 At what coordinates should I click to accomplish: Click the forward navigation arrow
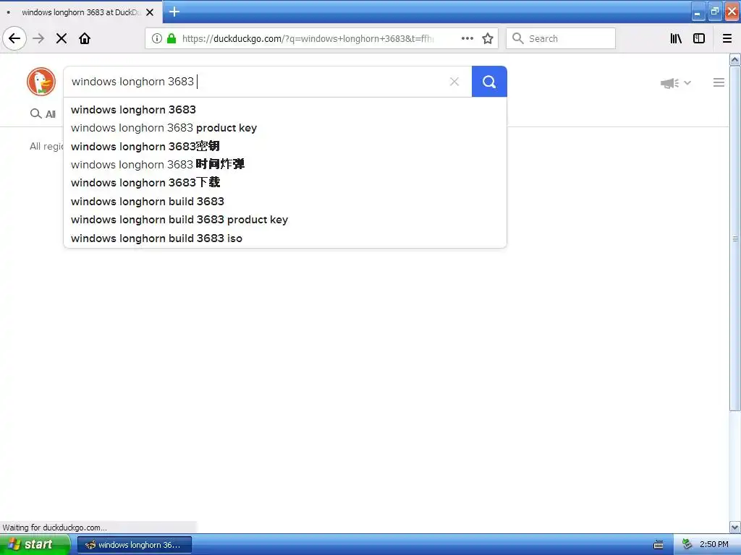38,39
